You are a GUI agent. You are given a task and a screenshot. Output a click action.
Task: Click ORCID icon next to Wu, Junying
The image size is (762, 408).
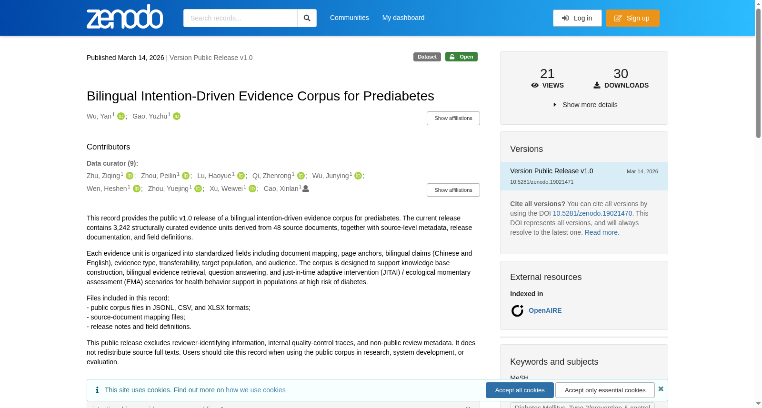[x=358, y=176]
